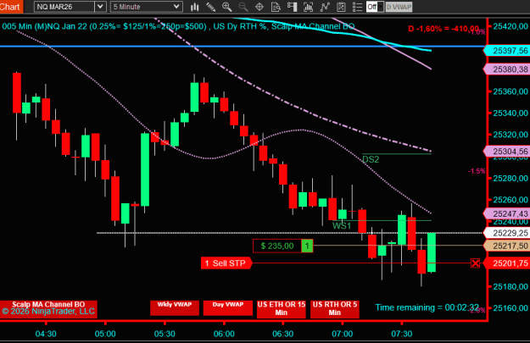Open the indicators bar-graph icon
Viewport: 530px width, 343px height.
click(x=309, y=7)
